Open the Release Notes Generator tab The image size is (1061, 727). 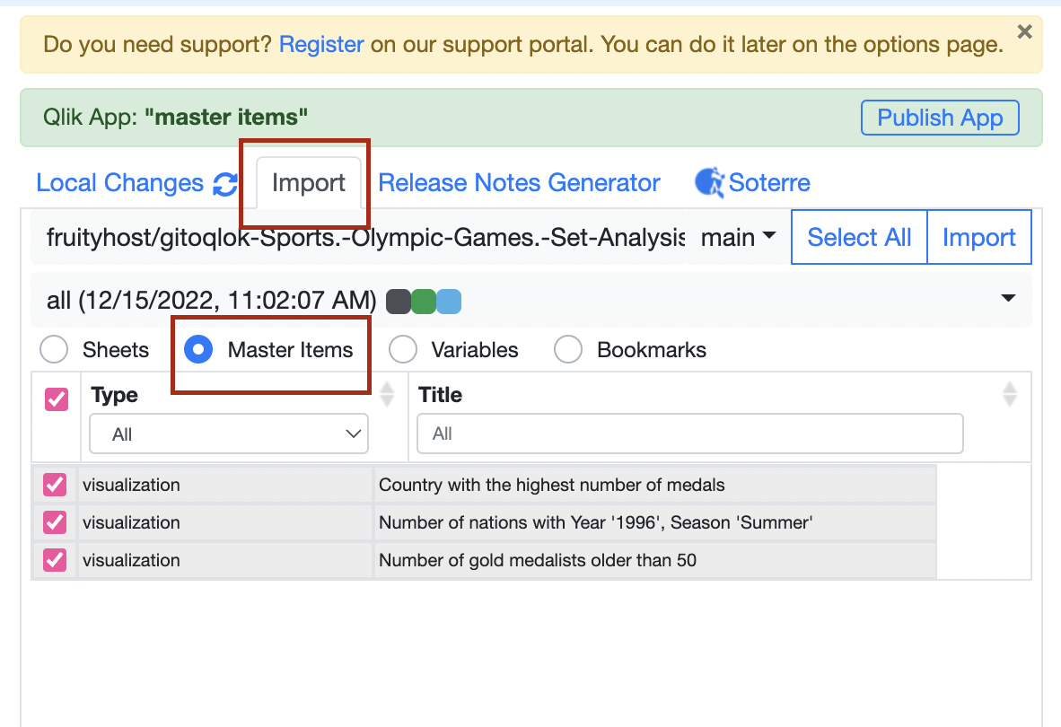pos(519,182)
